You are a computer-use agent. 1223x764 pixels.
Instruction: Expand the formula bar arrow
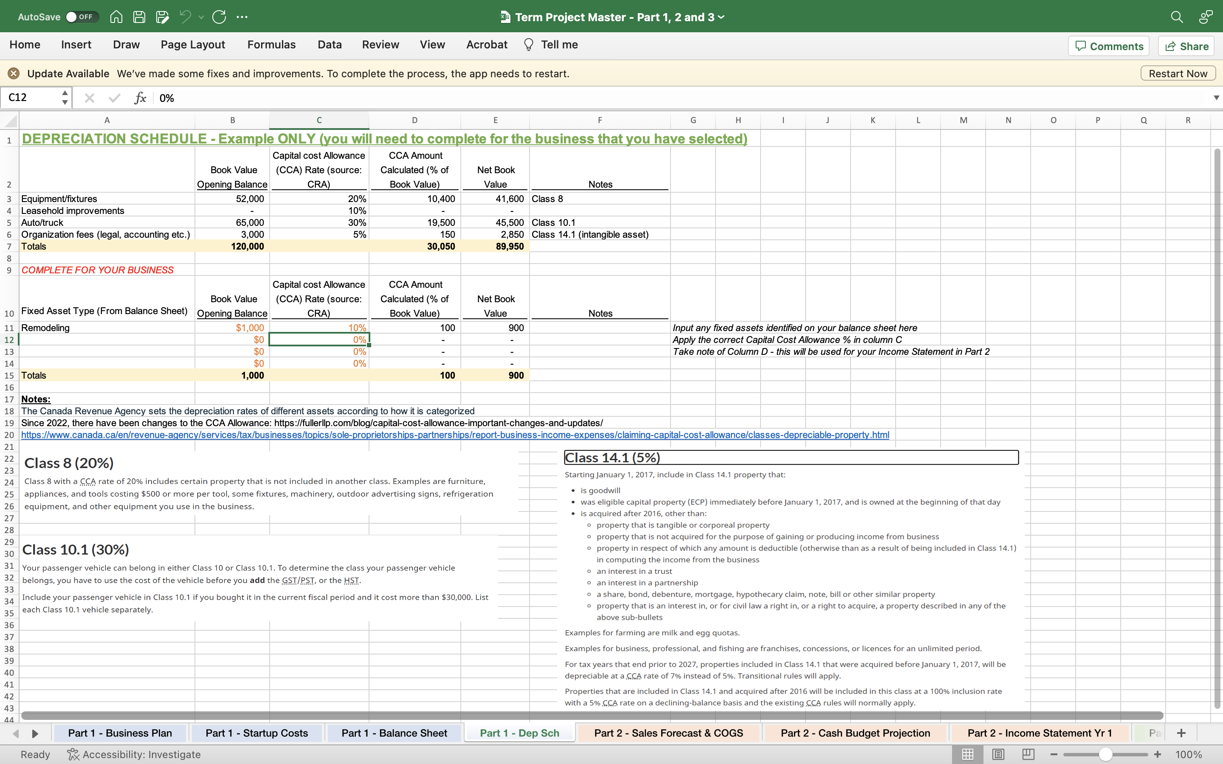click(1216, 98)
